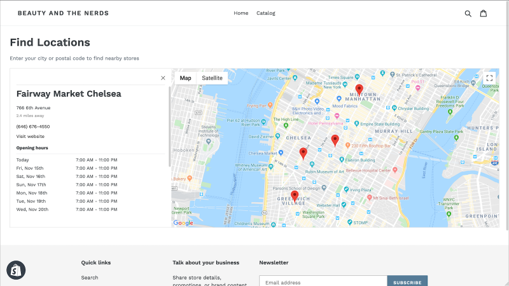
Task: Click the Pier 62 at Hudson River Park marker
Action: click(x=263, y=122)
